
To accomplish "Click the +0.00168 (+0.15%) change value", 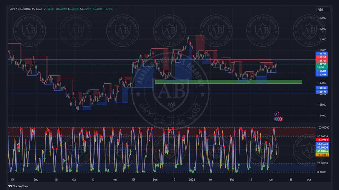I will coord(102,9).
